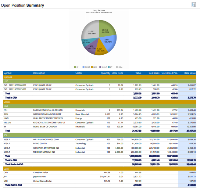Click the green JPY group band under Stocks
The width and height of the screenshot is (200, 188).
point(100,135)
